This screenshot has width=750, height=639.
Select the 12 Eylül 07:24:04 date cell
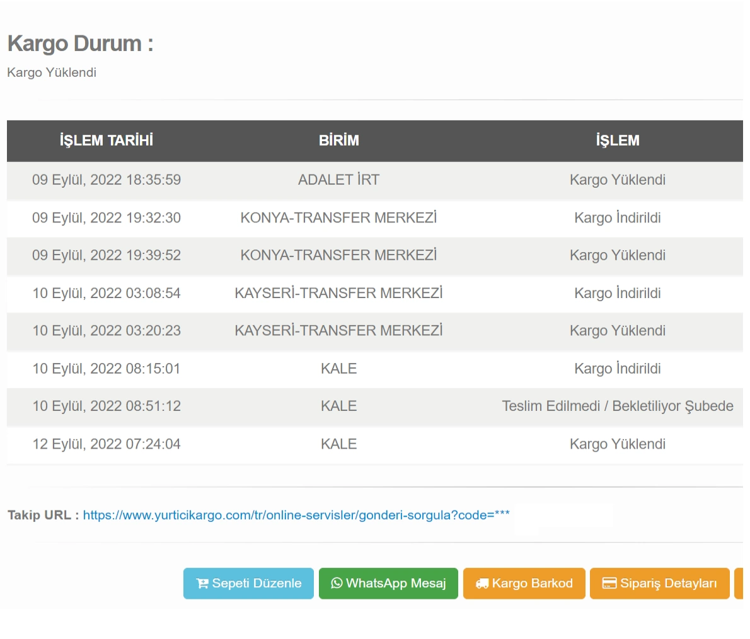click(107, 444)
